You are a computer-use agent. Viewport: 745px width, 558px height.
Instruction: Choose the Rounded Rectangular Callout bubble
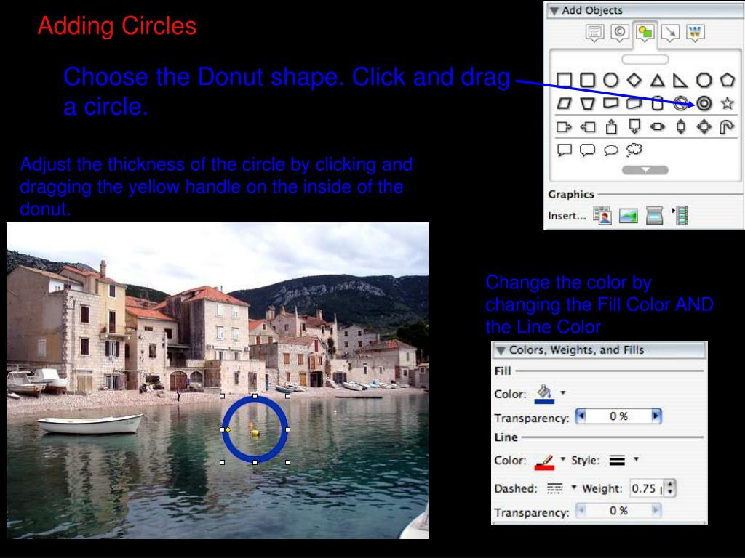(x=587, y=150)
